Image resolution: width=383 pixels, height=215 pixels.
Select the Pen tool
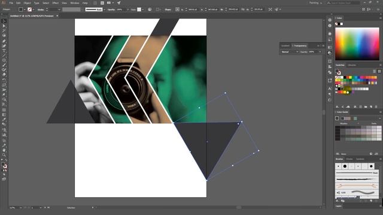click(x=4, y=41)
